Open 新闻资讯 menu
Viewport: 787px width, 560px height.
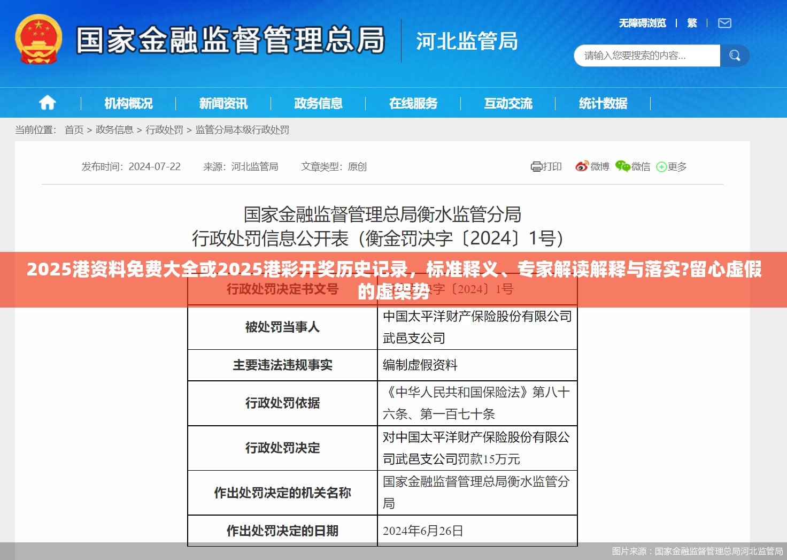[x=223, y=103]
